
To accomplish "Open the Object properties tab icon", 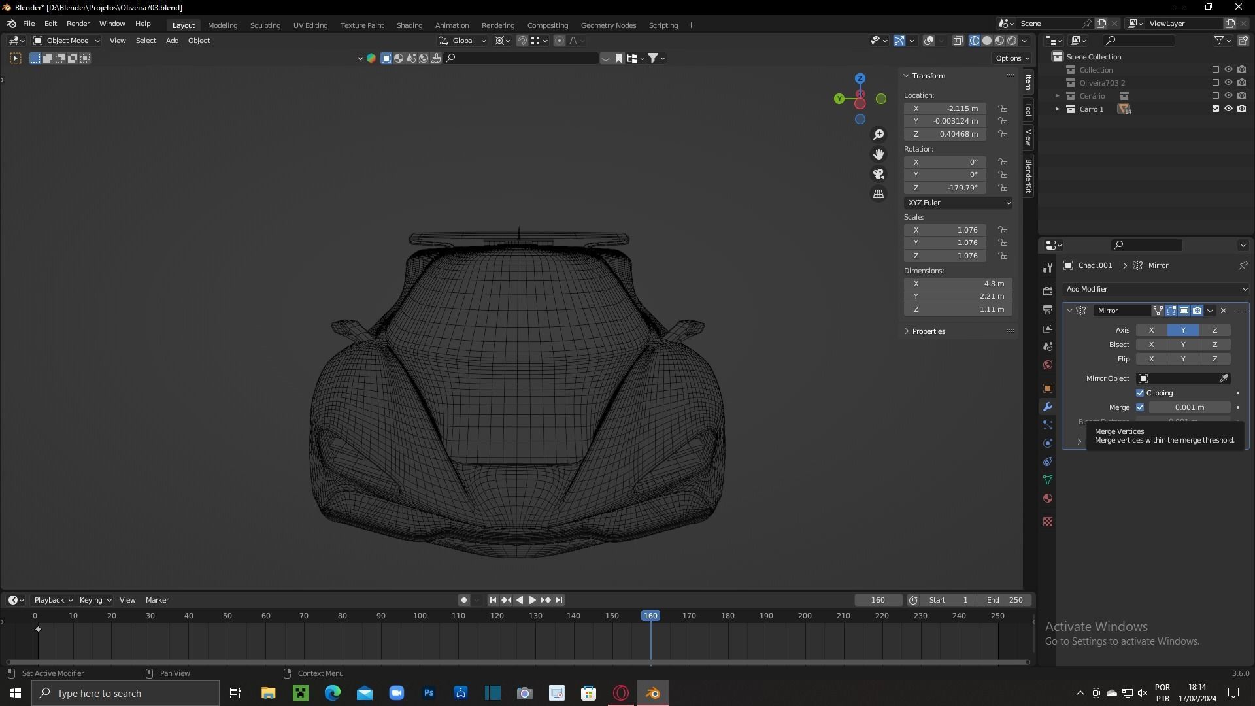I will (x=1048, y=388).
